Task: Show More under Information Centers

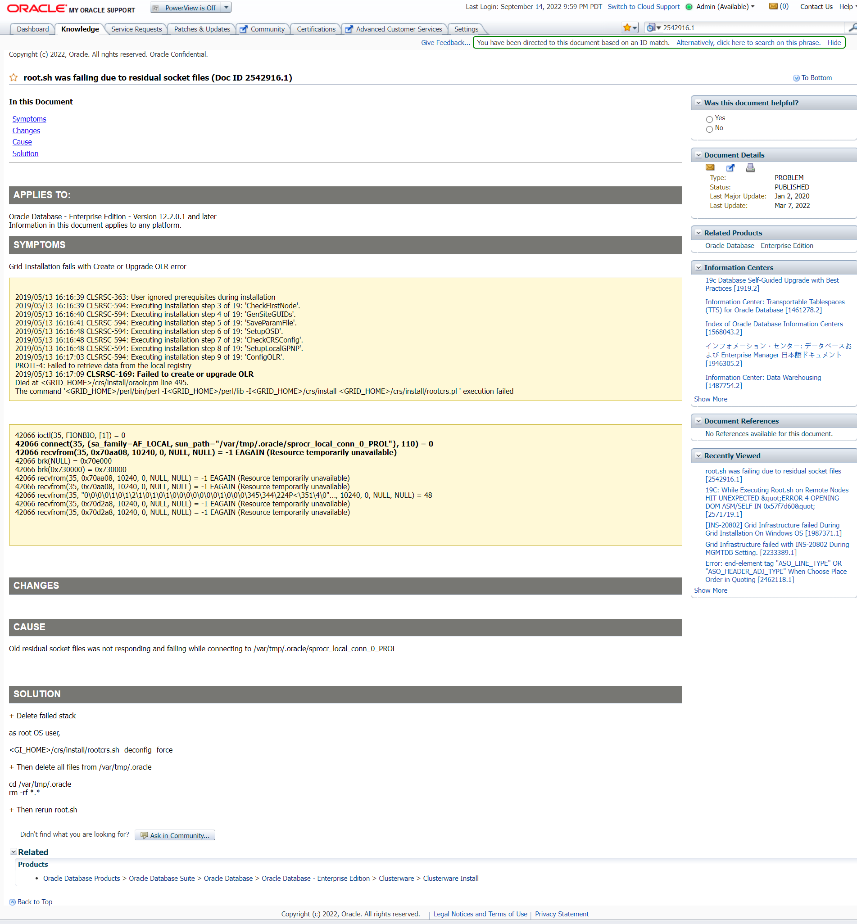Action: click(x=711, y=399)
